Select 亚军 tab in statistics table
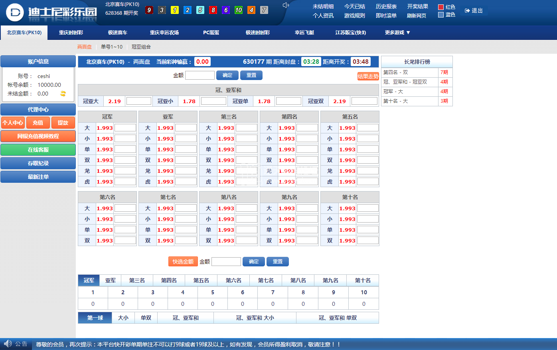 pos(111,280)
